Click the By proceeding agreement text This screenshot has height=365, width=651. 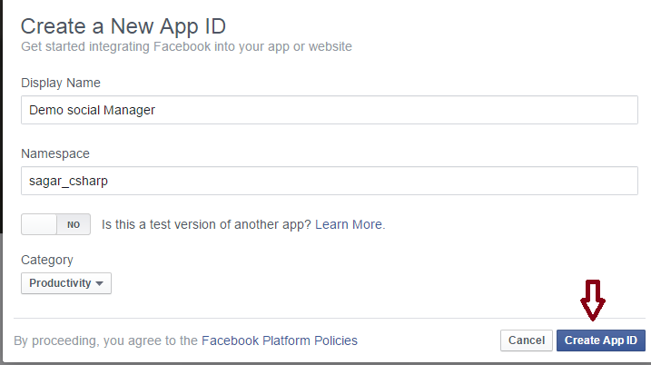pos(106,340)
